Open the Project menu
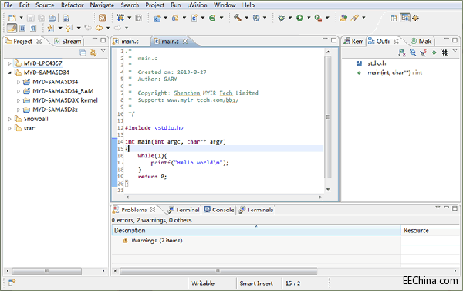 (x=155, y=5)
